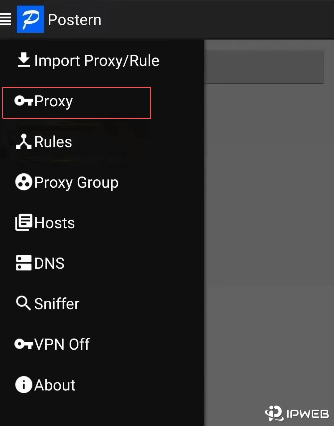This screenshot has width=334, height=426.
Task: Click the DNS server icon
Action: tap(24, 263)
